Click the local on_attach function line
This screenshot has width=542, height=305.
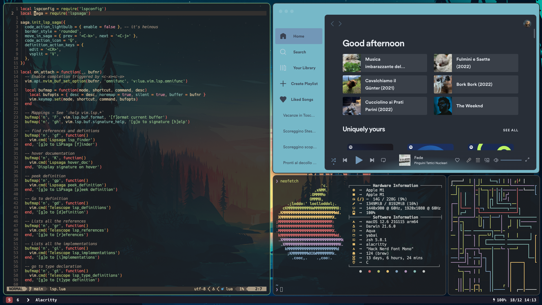61,72
